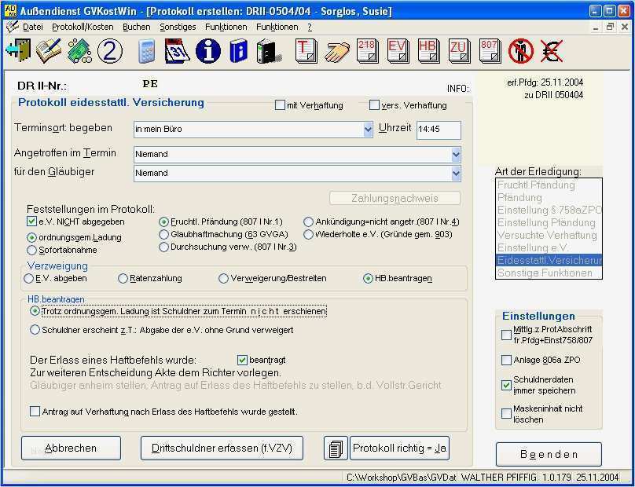
Task: Click the Uhrzeit 14:45 input field
Action: click(439, 130)
